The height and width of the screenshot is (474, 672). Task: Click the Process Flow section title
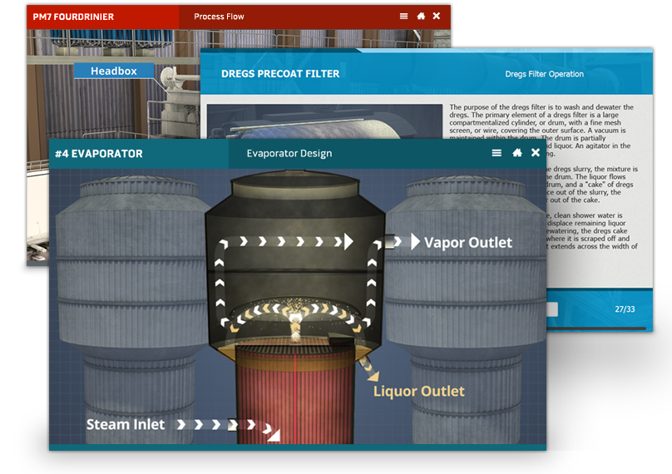(219, 17)
